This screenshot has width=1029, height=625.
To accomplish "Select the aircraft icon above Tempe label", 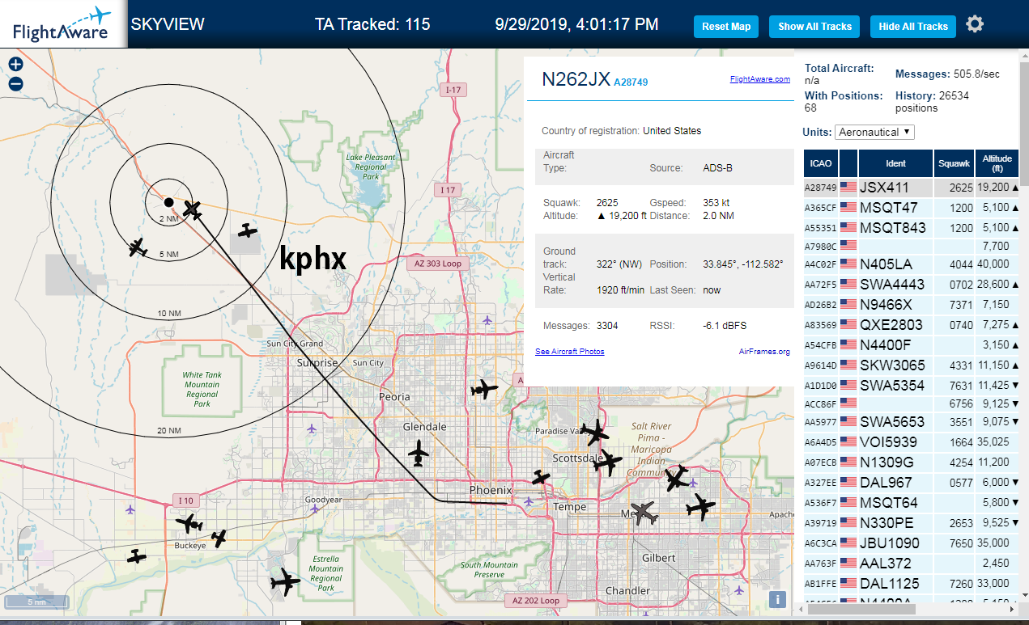I will tap(541, 478).
